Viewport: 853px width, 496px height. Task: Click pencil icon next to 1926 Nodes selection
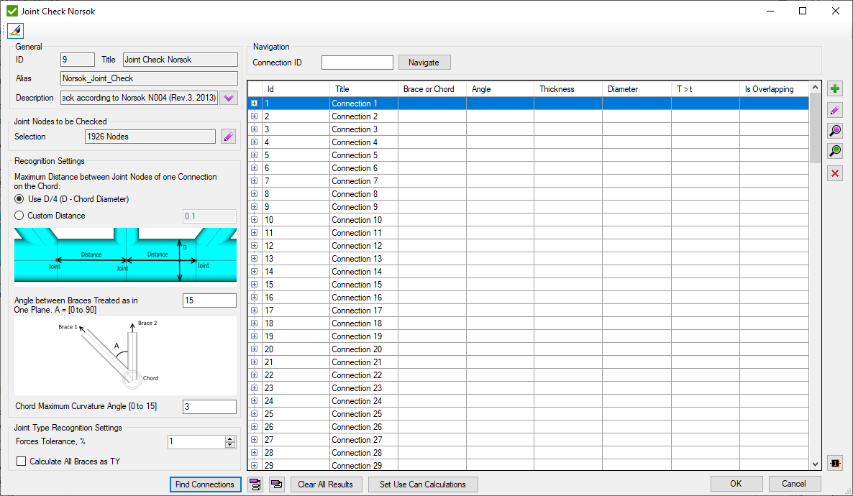(x=228, y=137)
